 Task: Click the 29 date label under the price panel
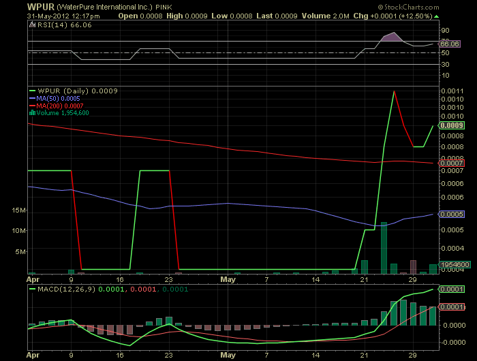(x=412, y=279)
